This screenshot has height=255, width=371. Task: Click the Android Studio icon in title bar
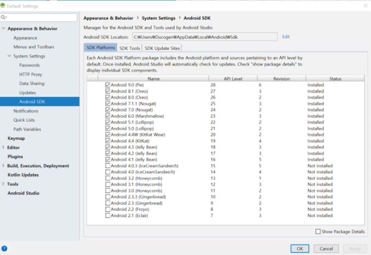click(3, 5)
